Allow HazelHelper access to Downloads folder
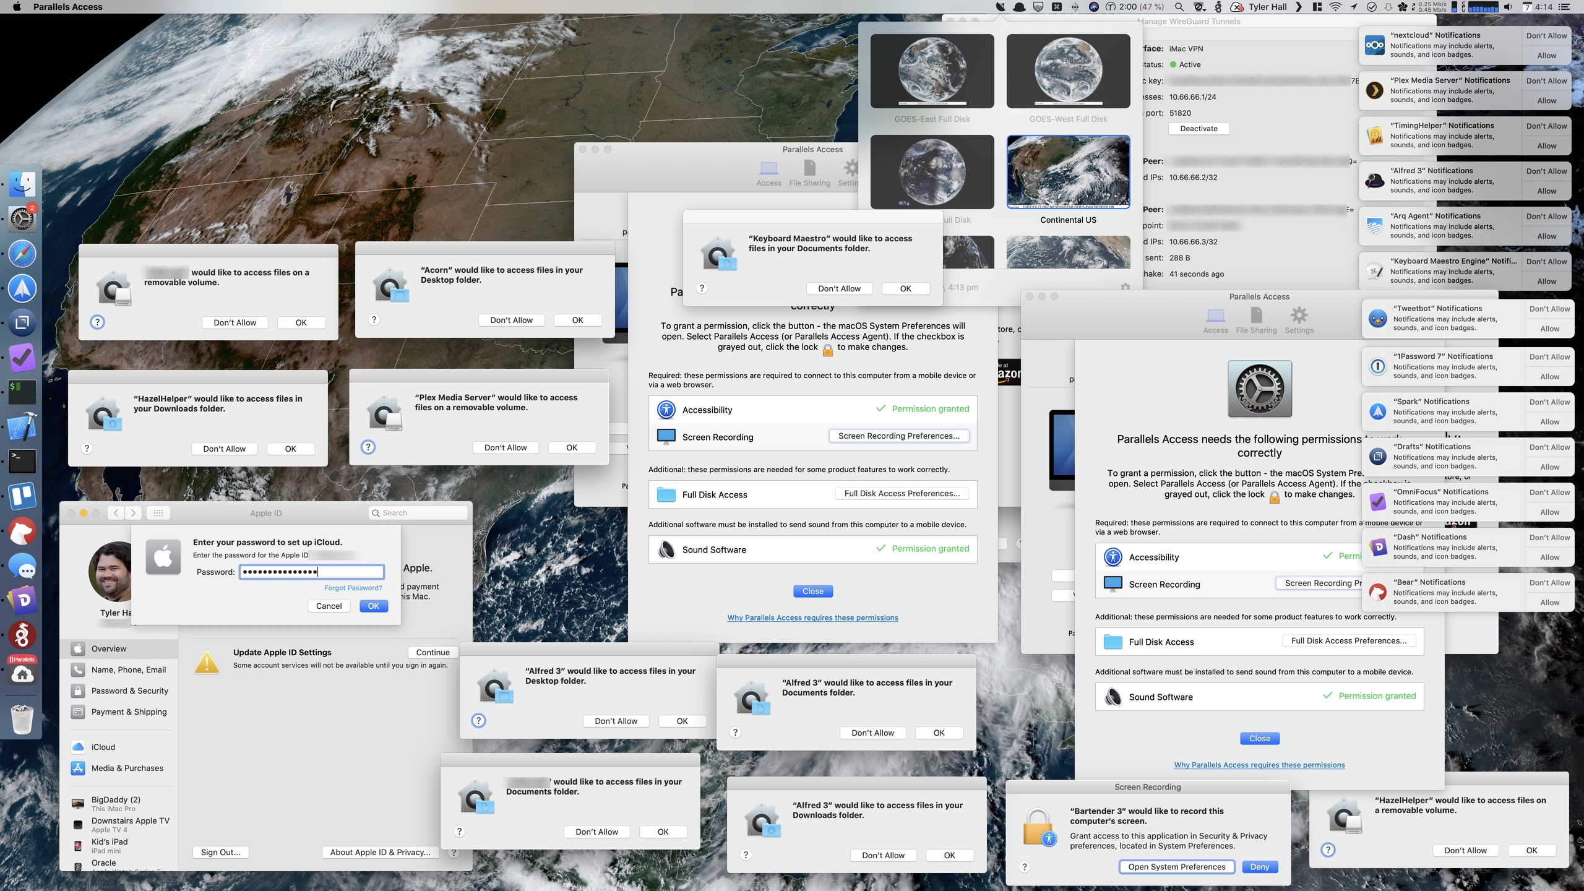 [290, 447]
